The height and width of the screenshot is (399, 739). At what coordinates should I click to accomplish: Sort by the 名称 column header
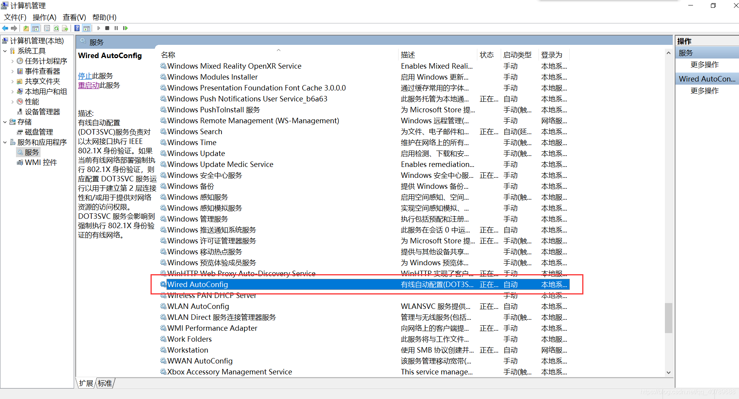point(279,55)
